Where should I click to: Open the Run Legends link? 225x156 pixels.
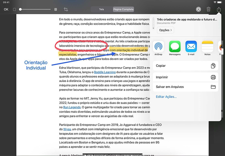[72, 107]
